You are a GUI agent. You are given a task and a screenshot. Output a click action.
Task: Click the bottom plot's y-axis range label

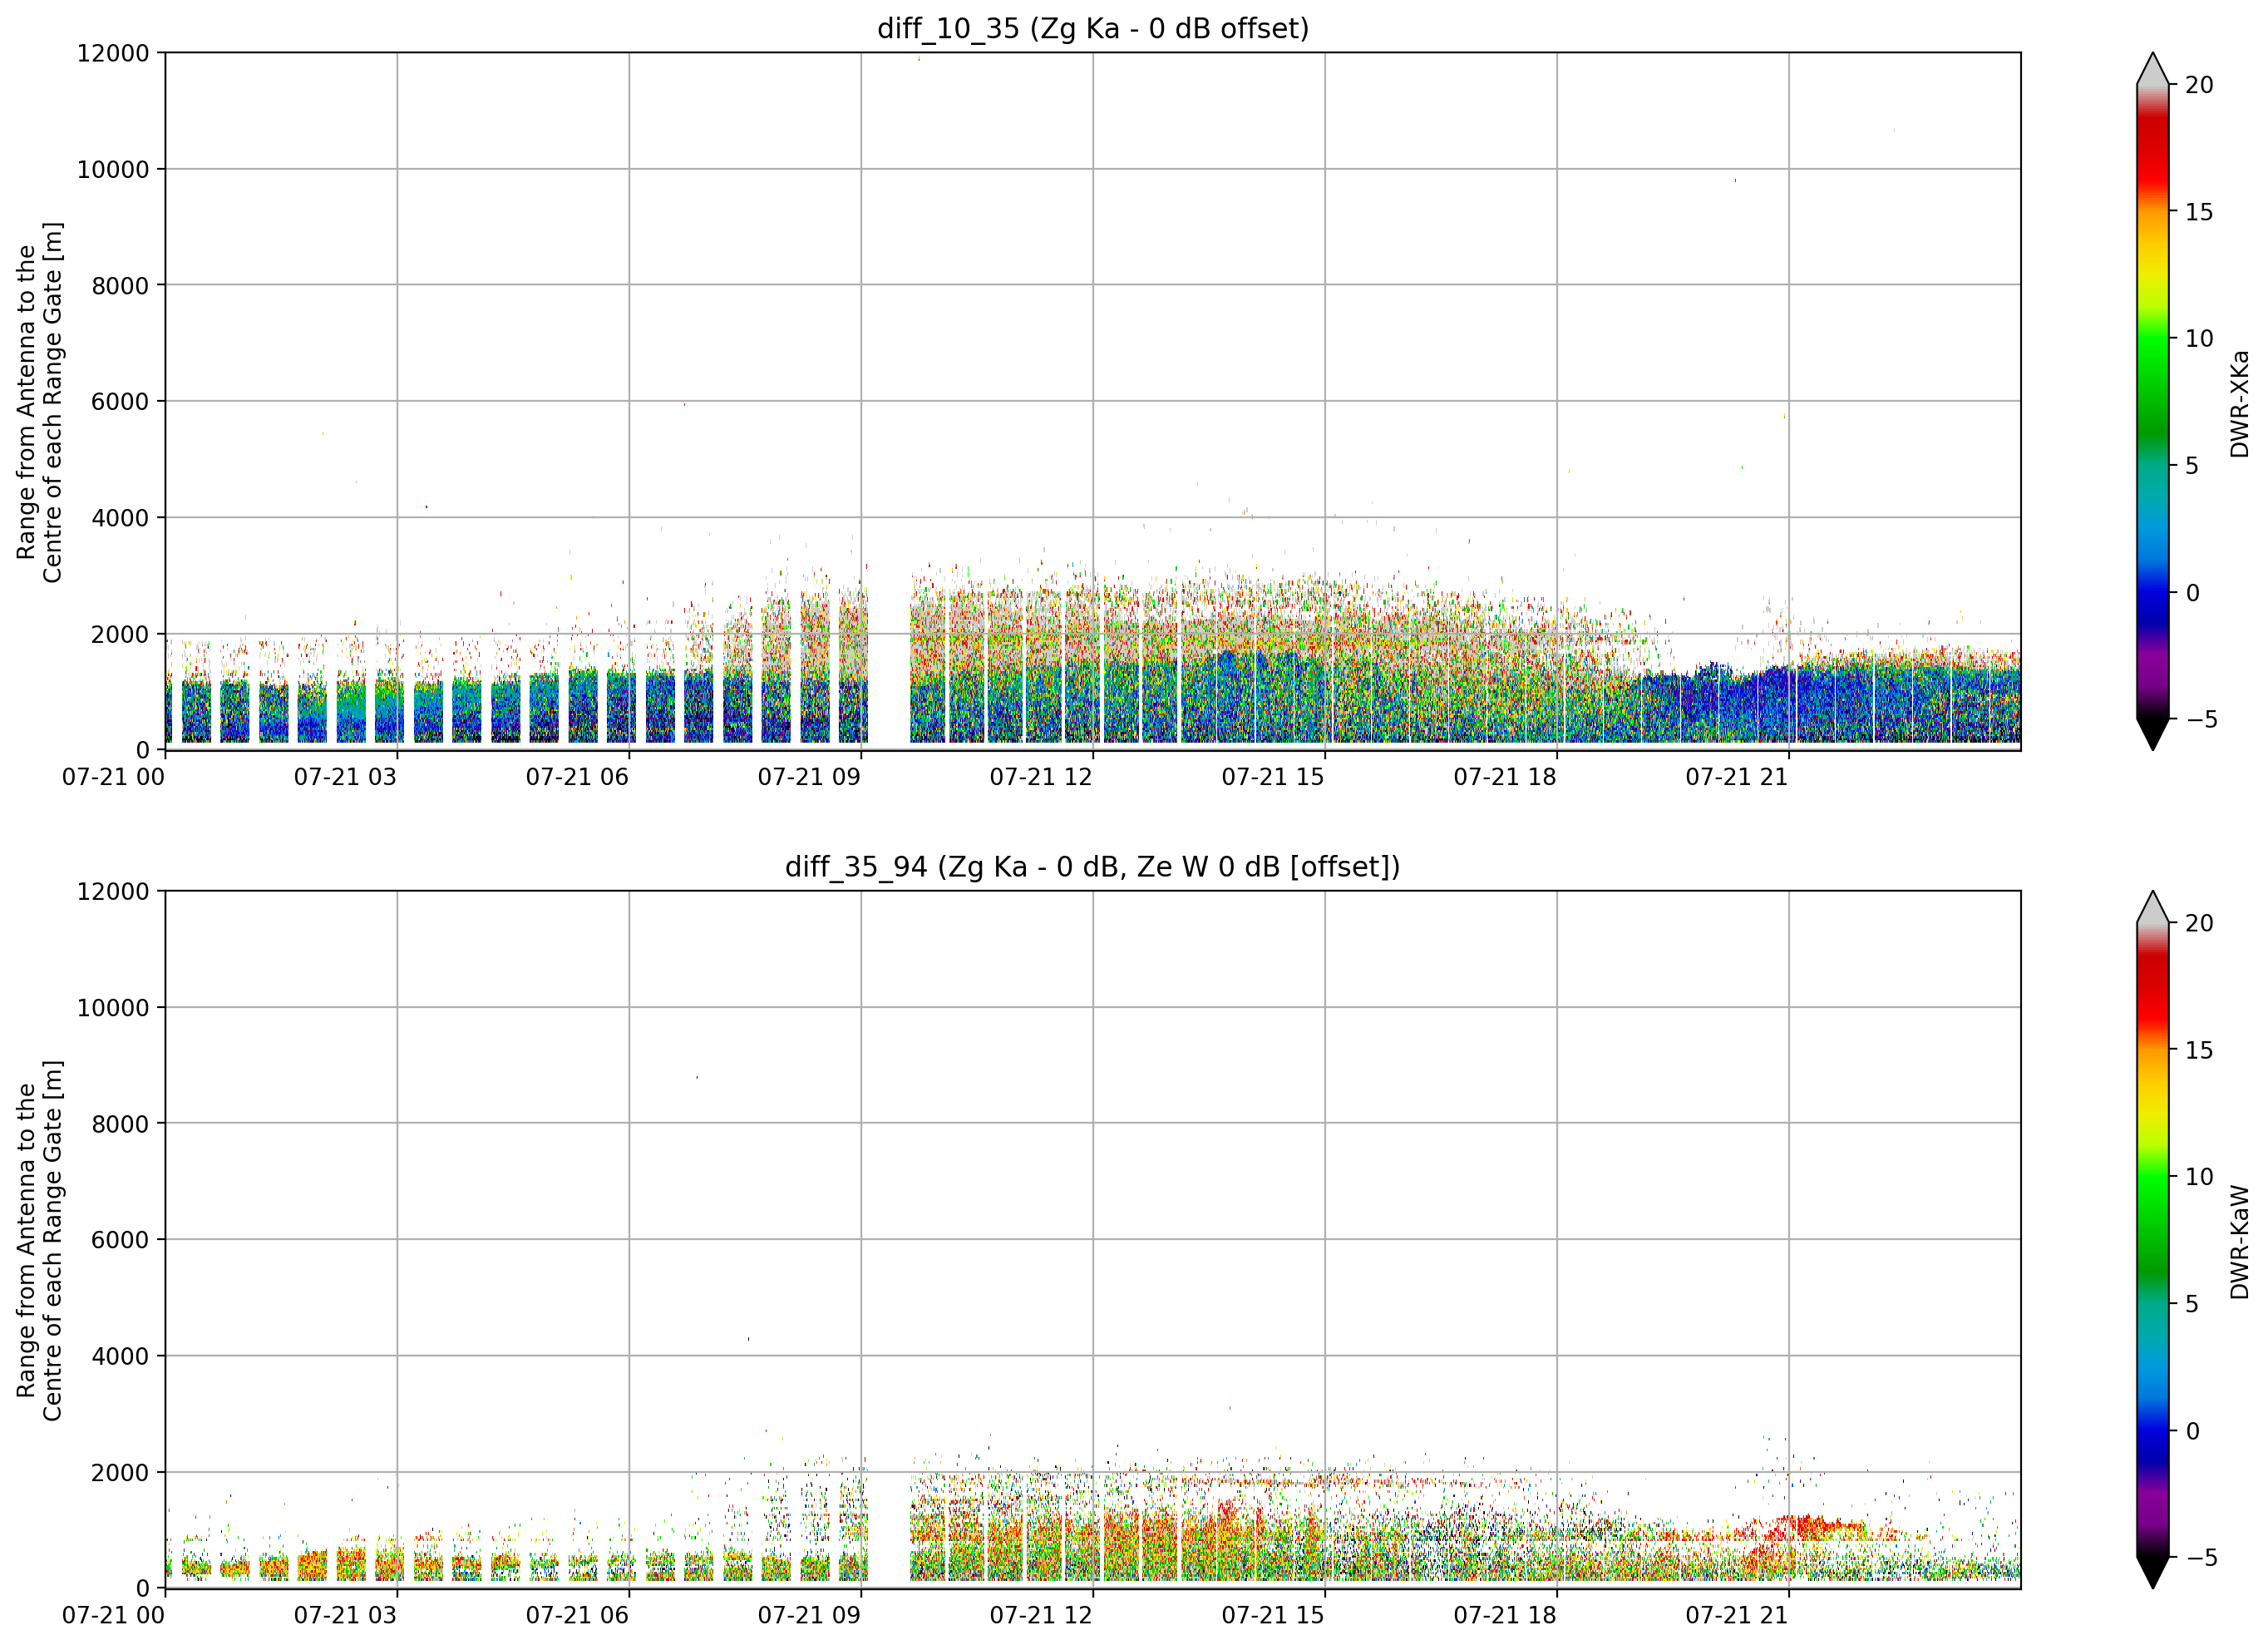[x=40, y=1240]
